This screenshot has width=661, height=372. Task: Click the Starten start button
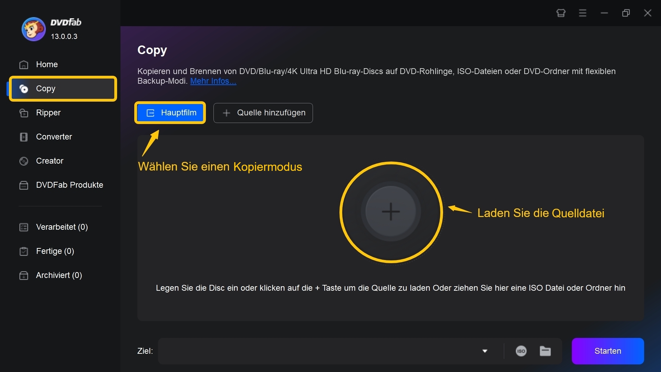607,350
